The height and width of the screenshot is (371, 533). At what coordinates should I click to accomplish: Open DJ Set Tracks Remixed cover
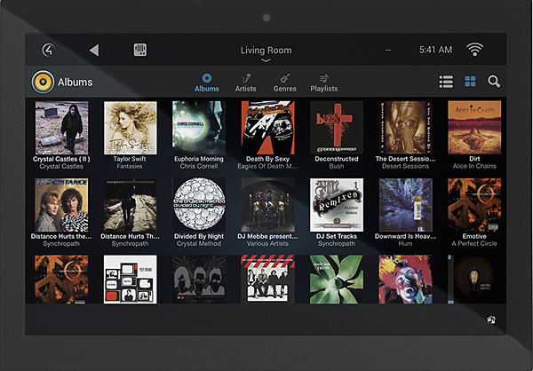coord(337,205)
